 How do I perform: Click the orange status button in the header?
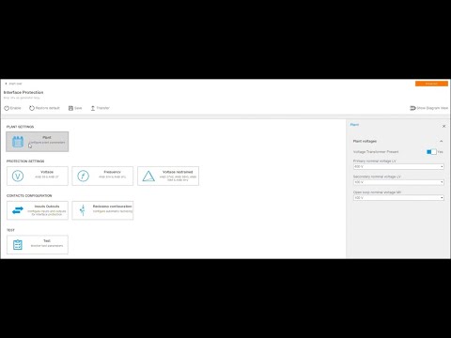pyautogui.click(x=431, y=84)
